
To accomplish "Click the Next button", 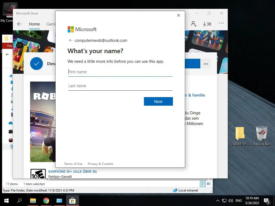I will click(158, 101).
